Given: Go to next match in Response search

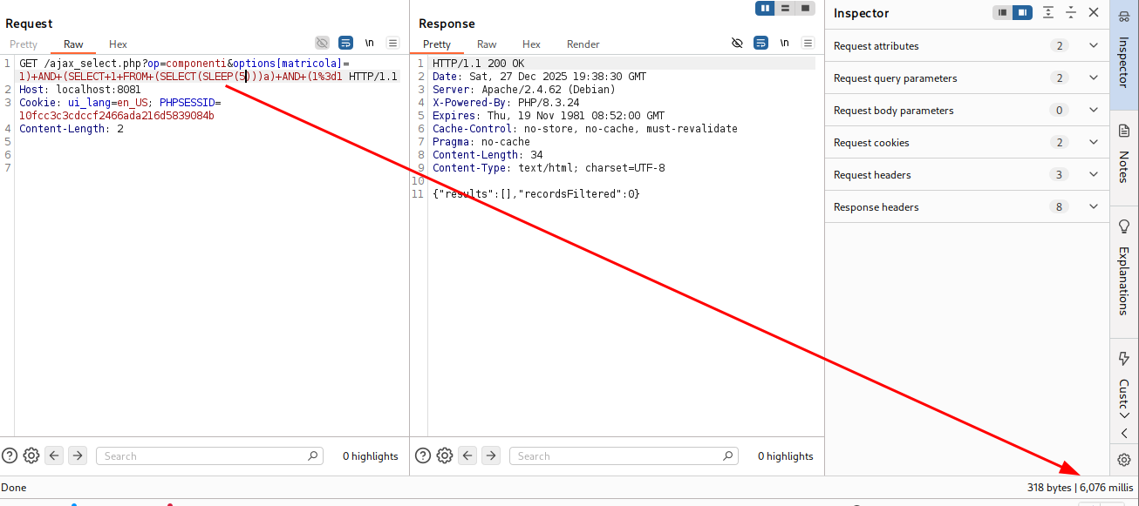Looking at the screenshot, I should [x=491, y=455].
